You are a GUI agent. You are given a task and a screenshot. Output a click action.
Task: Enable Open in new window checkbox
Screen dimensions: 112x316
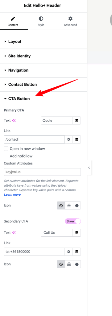point(6,149)
